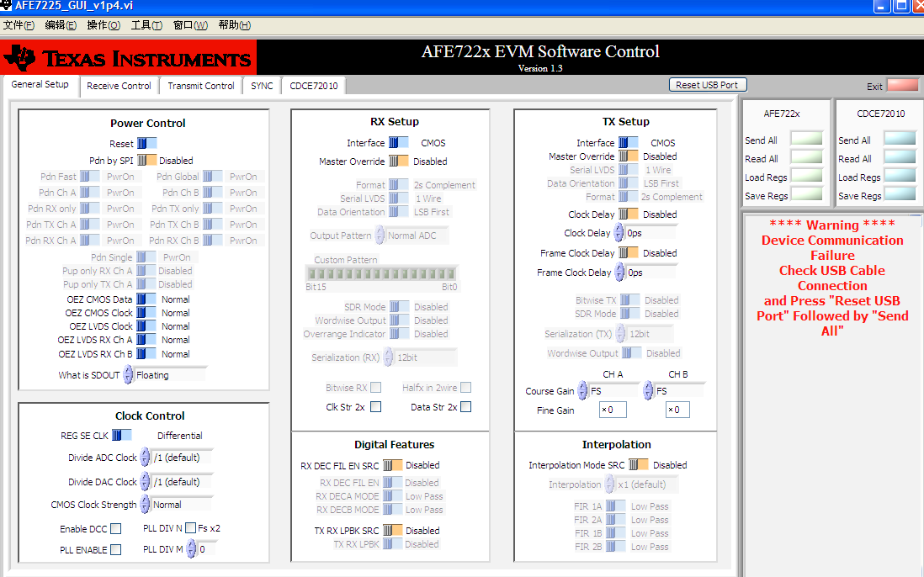Viewport: 924px width, 577px height.
Task: Click AFE722x Save Regs button
Action: (x=807, y=193)
